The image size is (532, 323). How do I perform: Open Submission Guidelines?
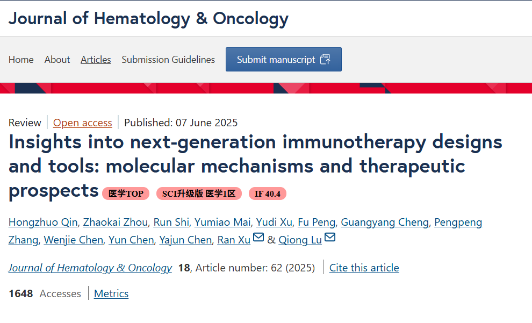(x=168, y=60)
